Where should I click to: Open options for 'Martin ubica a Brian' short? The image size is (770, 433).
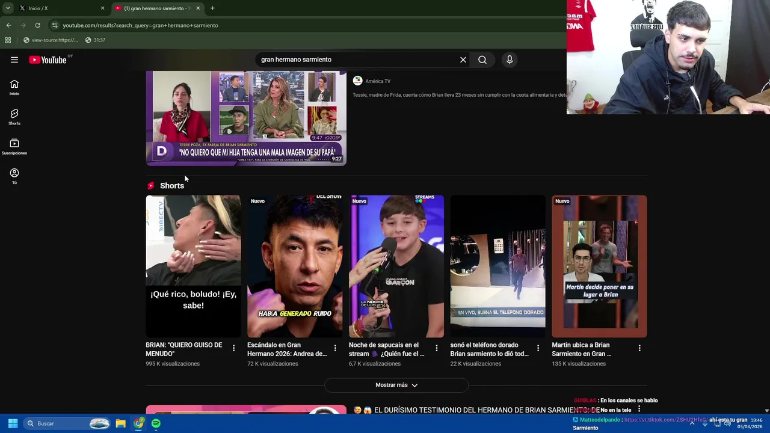(x=639, y=348)
